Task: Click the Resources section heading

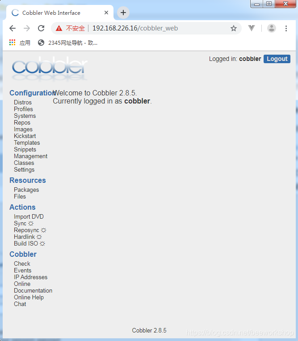Action: [28, 181]
